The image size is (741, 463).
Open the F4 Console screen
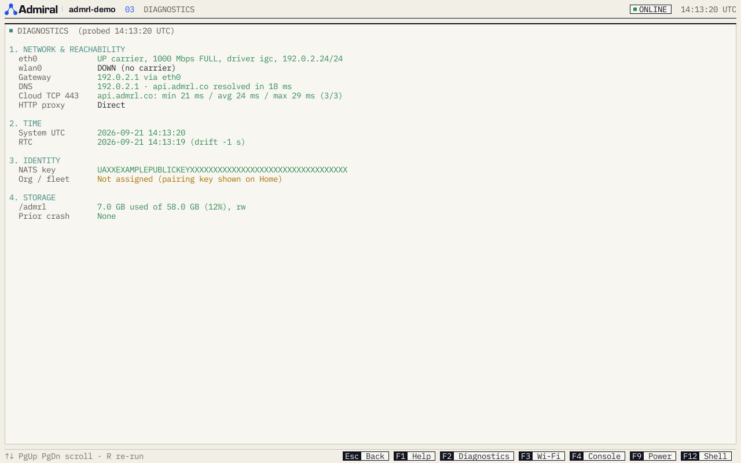(597, 456)
